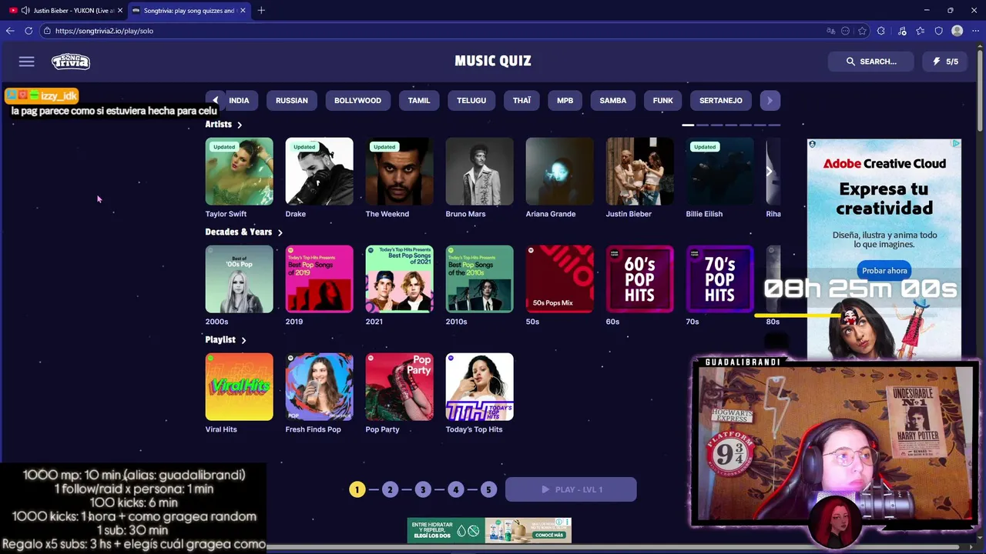This screenshot has width=986, height=554.
Task: Select the FUNK genre chip
Action: [663, 101]
